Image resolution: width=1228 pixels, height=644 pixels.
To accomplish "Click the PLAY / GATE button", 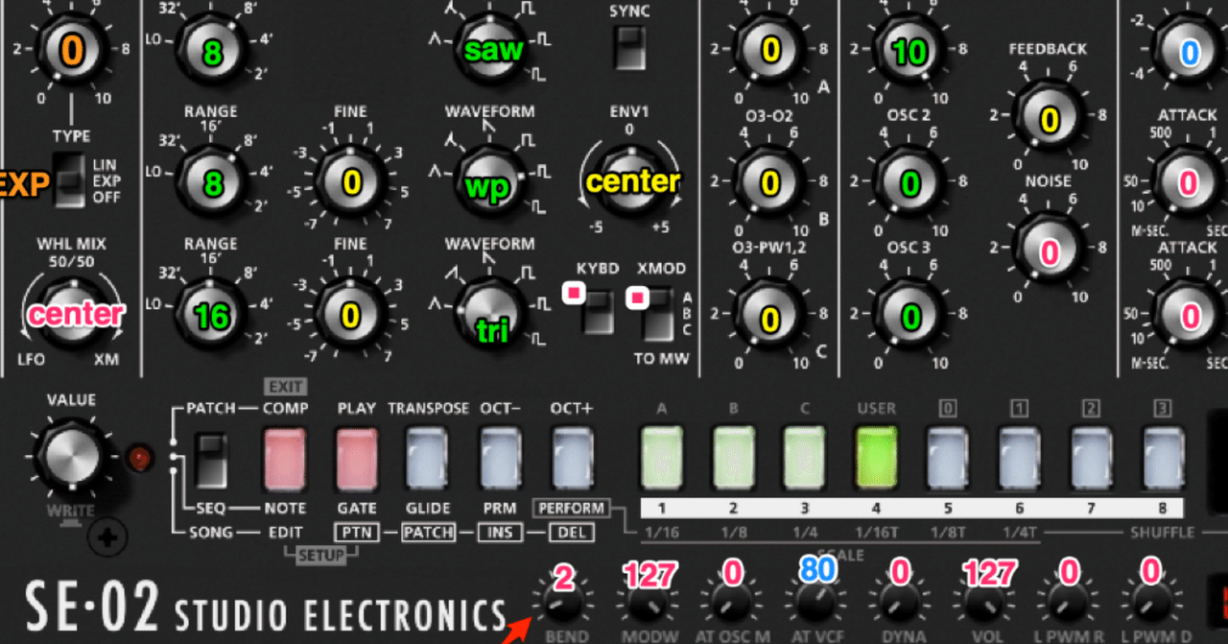I will pyautogui.click(x=357, y=457).
